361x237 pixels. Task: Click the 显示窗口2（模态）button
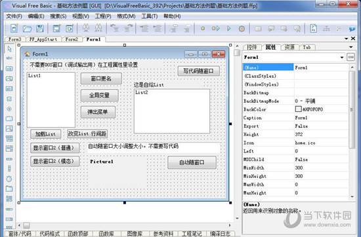point(54,161)
